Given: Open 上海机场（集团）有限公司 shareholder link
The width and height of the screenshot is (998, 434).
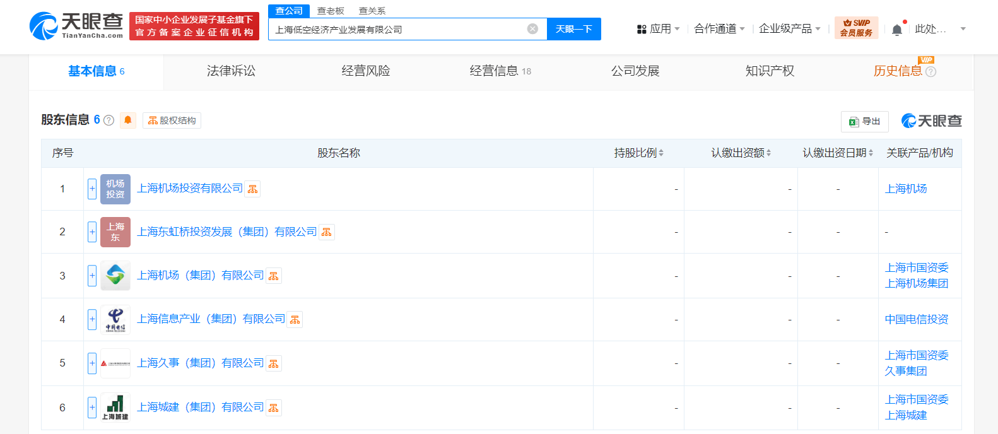Looking at the screenshot, I should 201,276.
